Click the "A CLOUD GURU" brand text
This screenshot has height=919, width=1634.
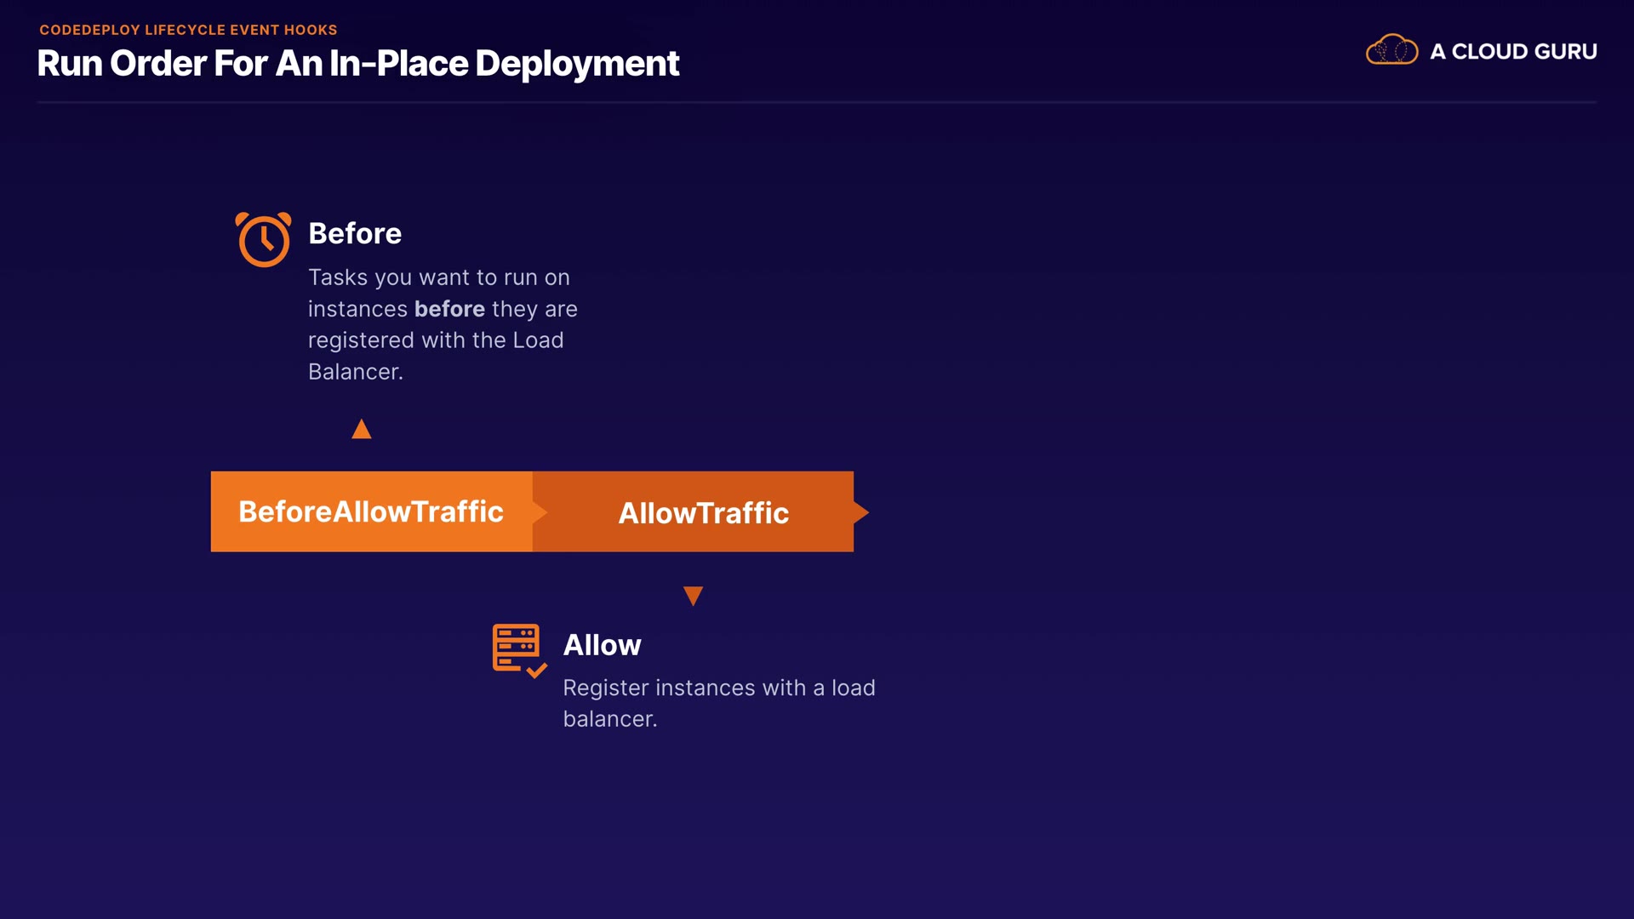(x=1513, y=52)
